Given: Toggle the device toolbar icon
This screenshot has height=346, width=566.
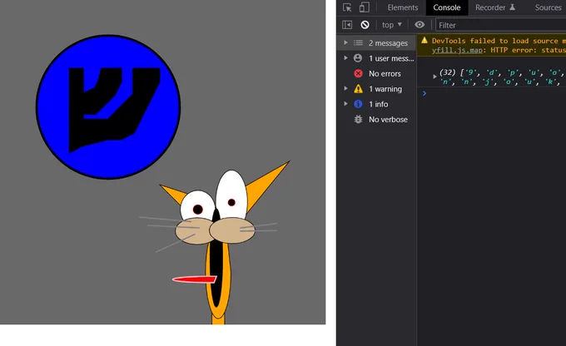Looking at the screenshot, I should (365, 7).
